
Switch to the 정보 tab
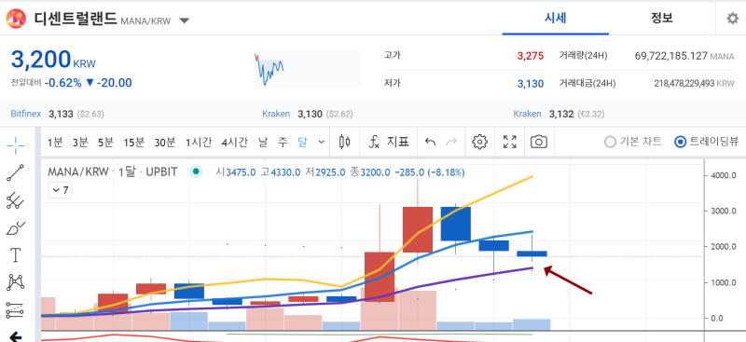tap(662, 19)
